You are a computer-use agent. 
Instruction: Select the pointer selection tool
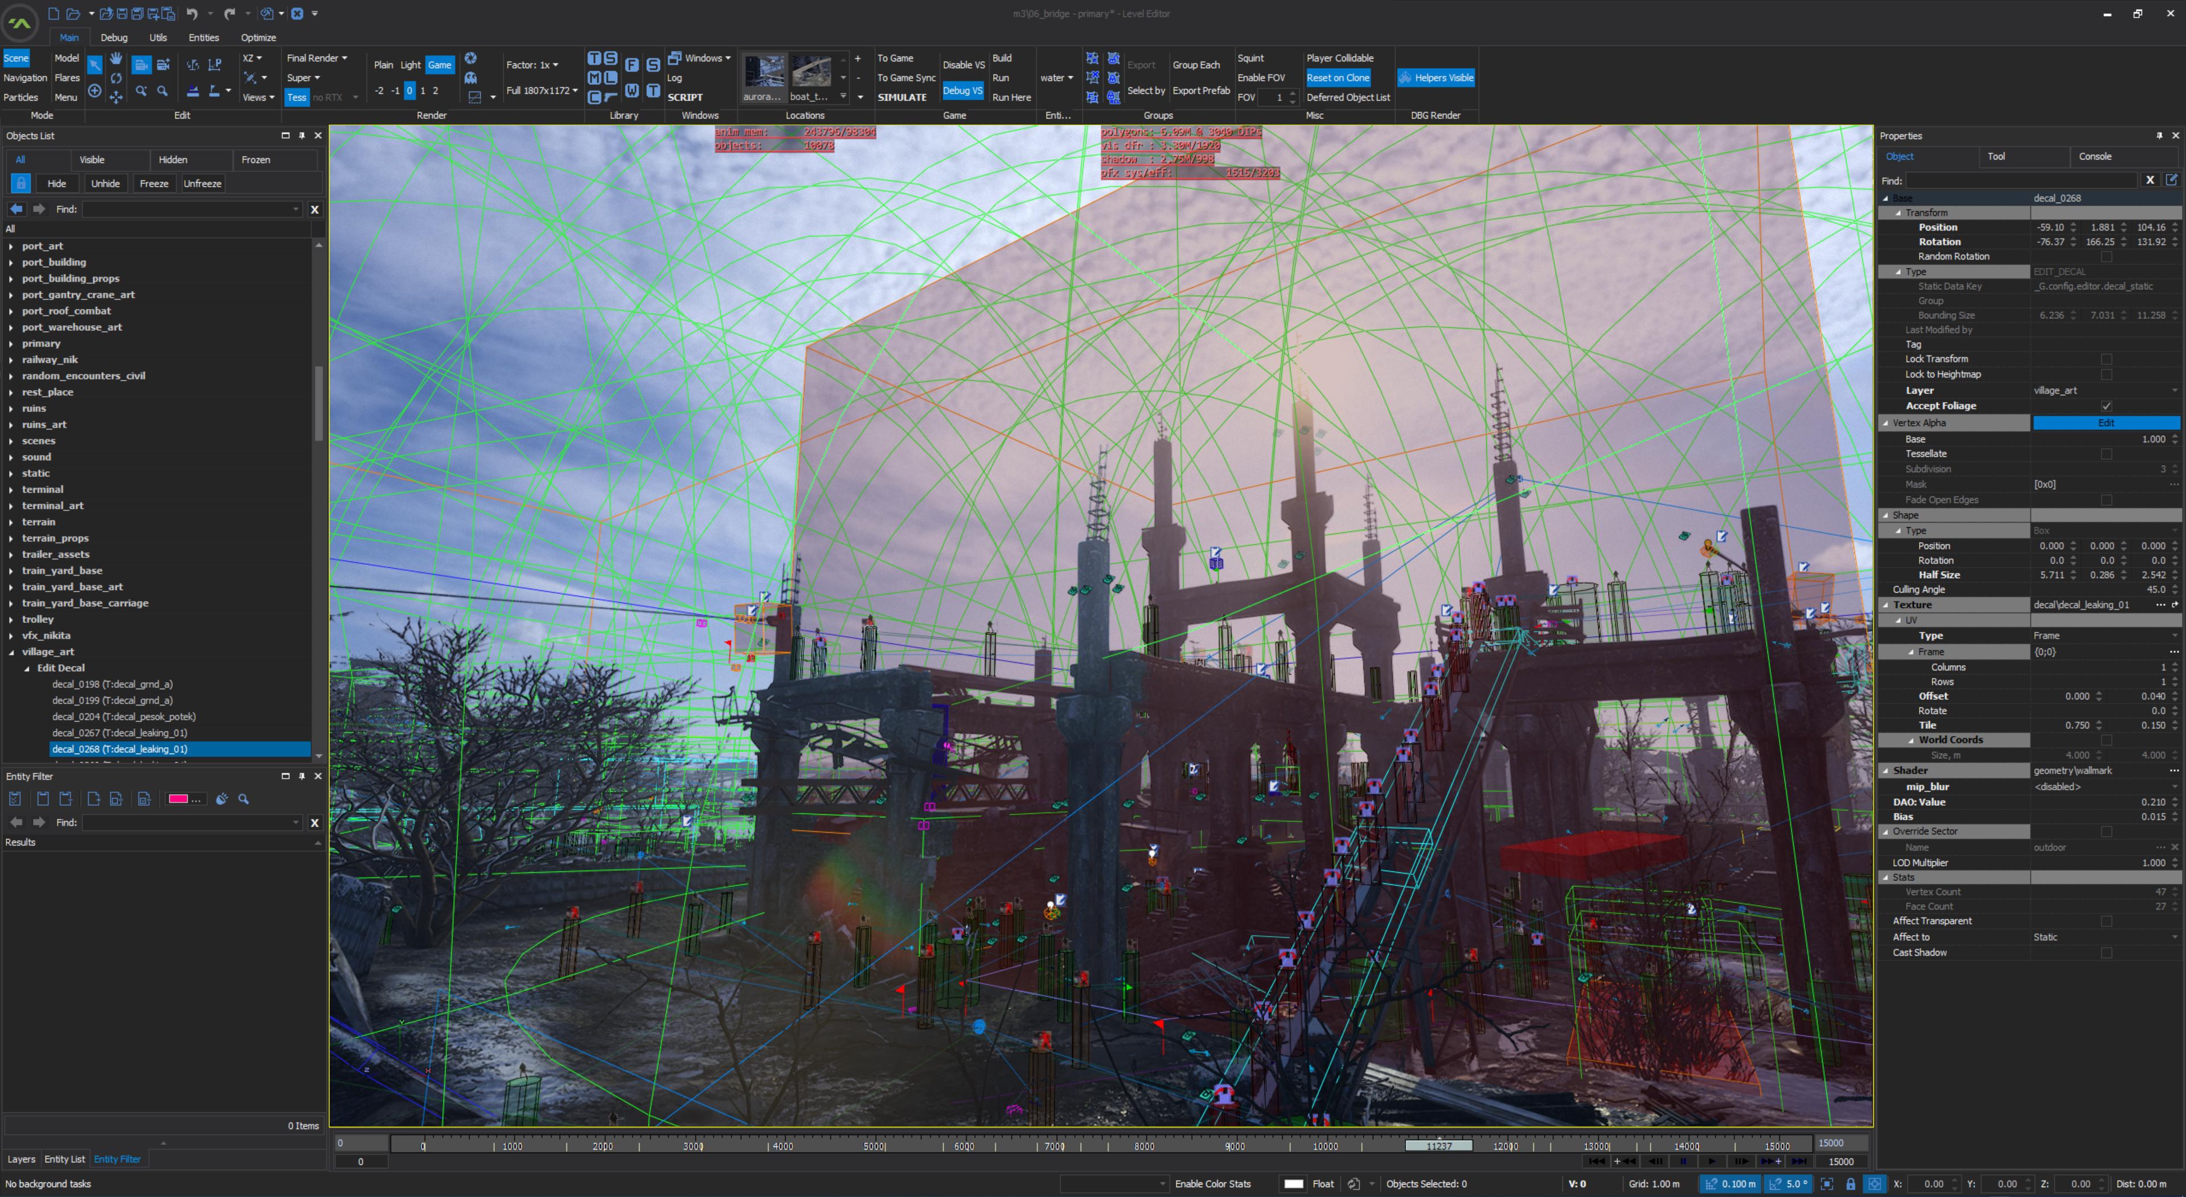coord(94,64)
